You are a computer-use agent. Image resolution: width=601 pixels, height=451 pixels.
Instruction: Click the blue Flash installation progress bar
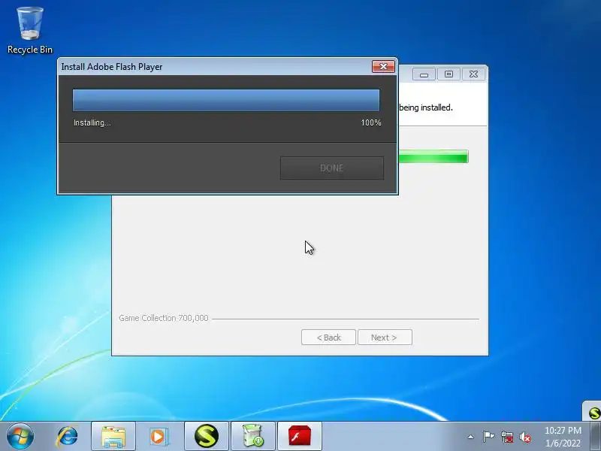click(x=226, y=101)
